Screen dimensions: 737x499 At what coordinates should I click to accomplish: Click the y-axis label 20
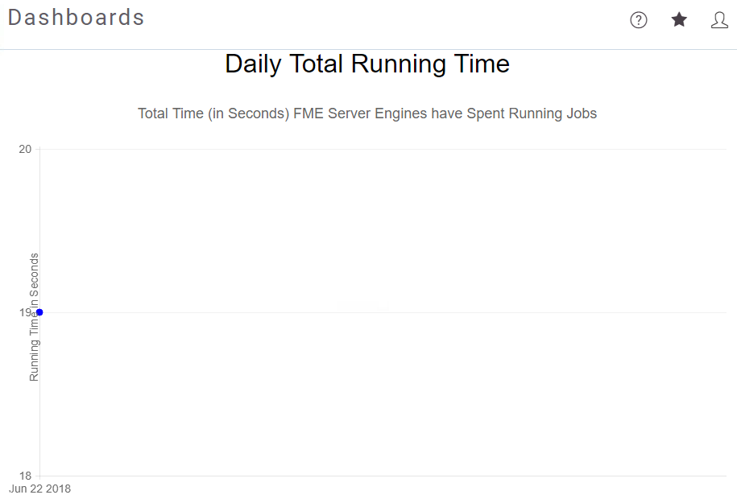point(25,150)
